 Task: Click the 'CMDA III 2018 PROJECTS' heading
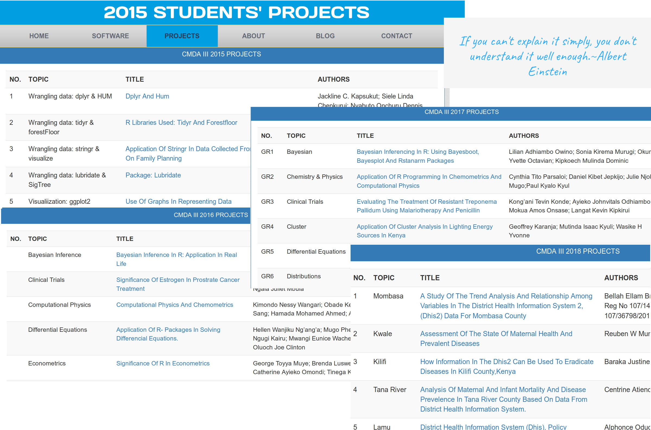point(578,251)
